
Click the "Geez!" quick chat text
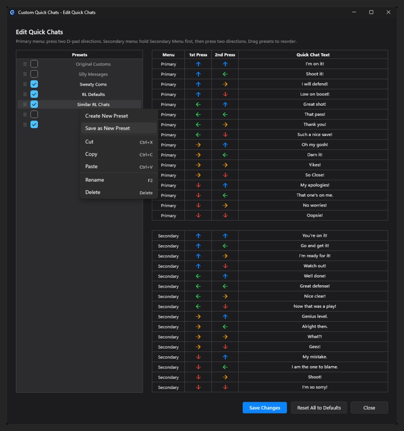click(315, 347)
